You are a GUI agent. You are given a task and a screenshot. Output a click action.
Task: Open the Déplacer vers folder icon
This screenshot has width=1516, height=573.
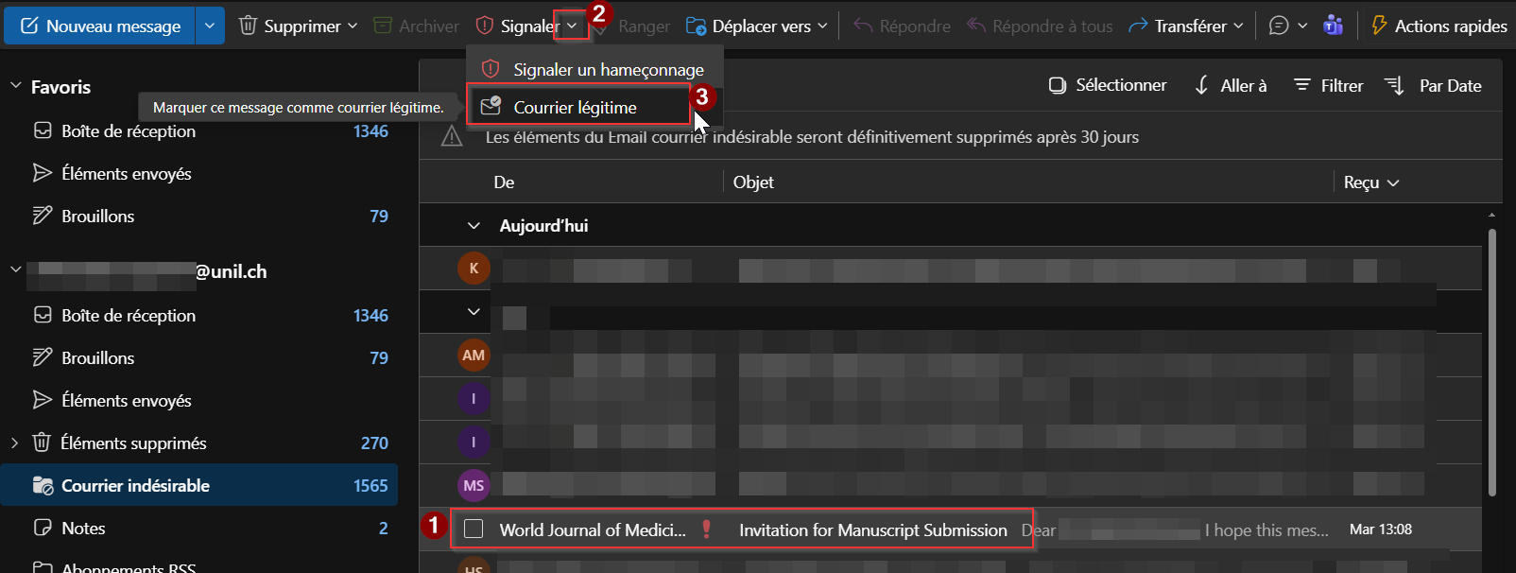(696, 26)
